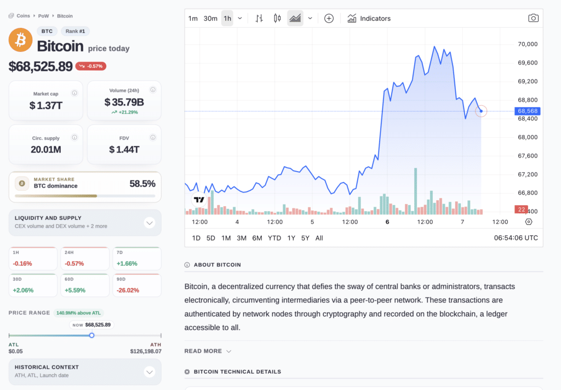561x390 pixels.
Task: Select the candlestick chart style icon
Action: point(277,19)
